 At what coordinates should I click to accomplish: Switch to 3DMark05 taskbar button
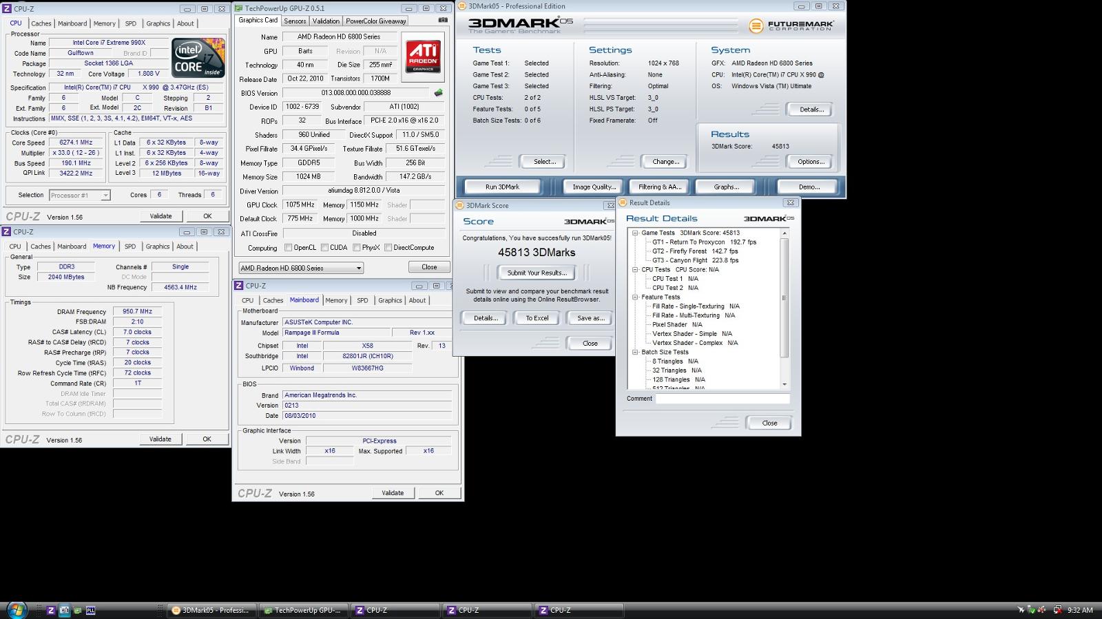[x=212, y=610]
